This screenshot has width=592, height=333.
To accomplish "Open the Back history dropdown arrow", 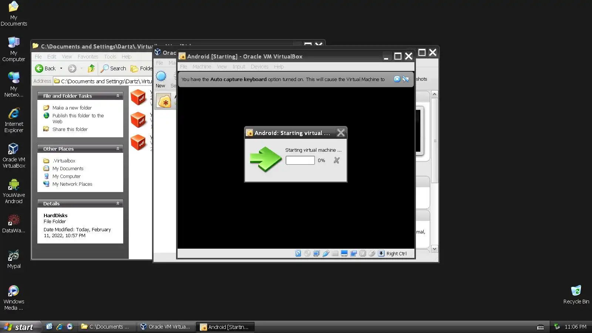I will point(61,68).
